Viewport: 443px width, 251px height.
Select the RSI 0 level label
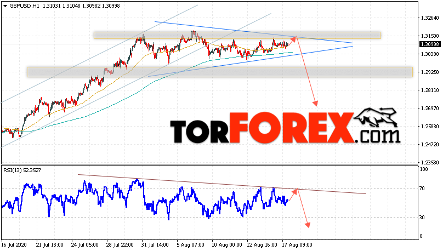[421, 236]
